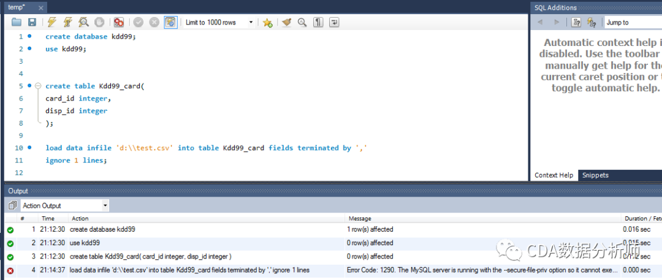This screenshot has height=280, width=662.
Task: Click the copy output icon beside Action Output
Action: [x=12, y=206]
